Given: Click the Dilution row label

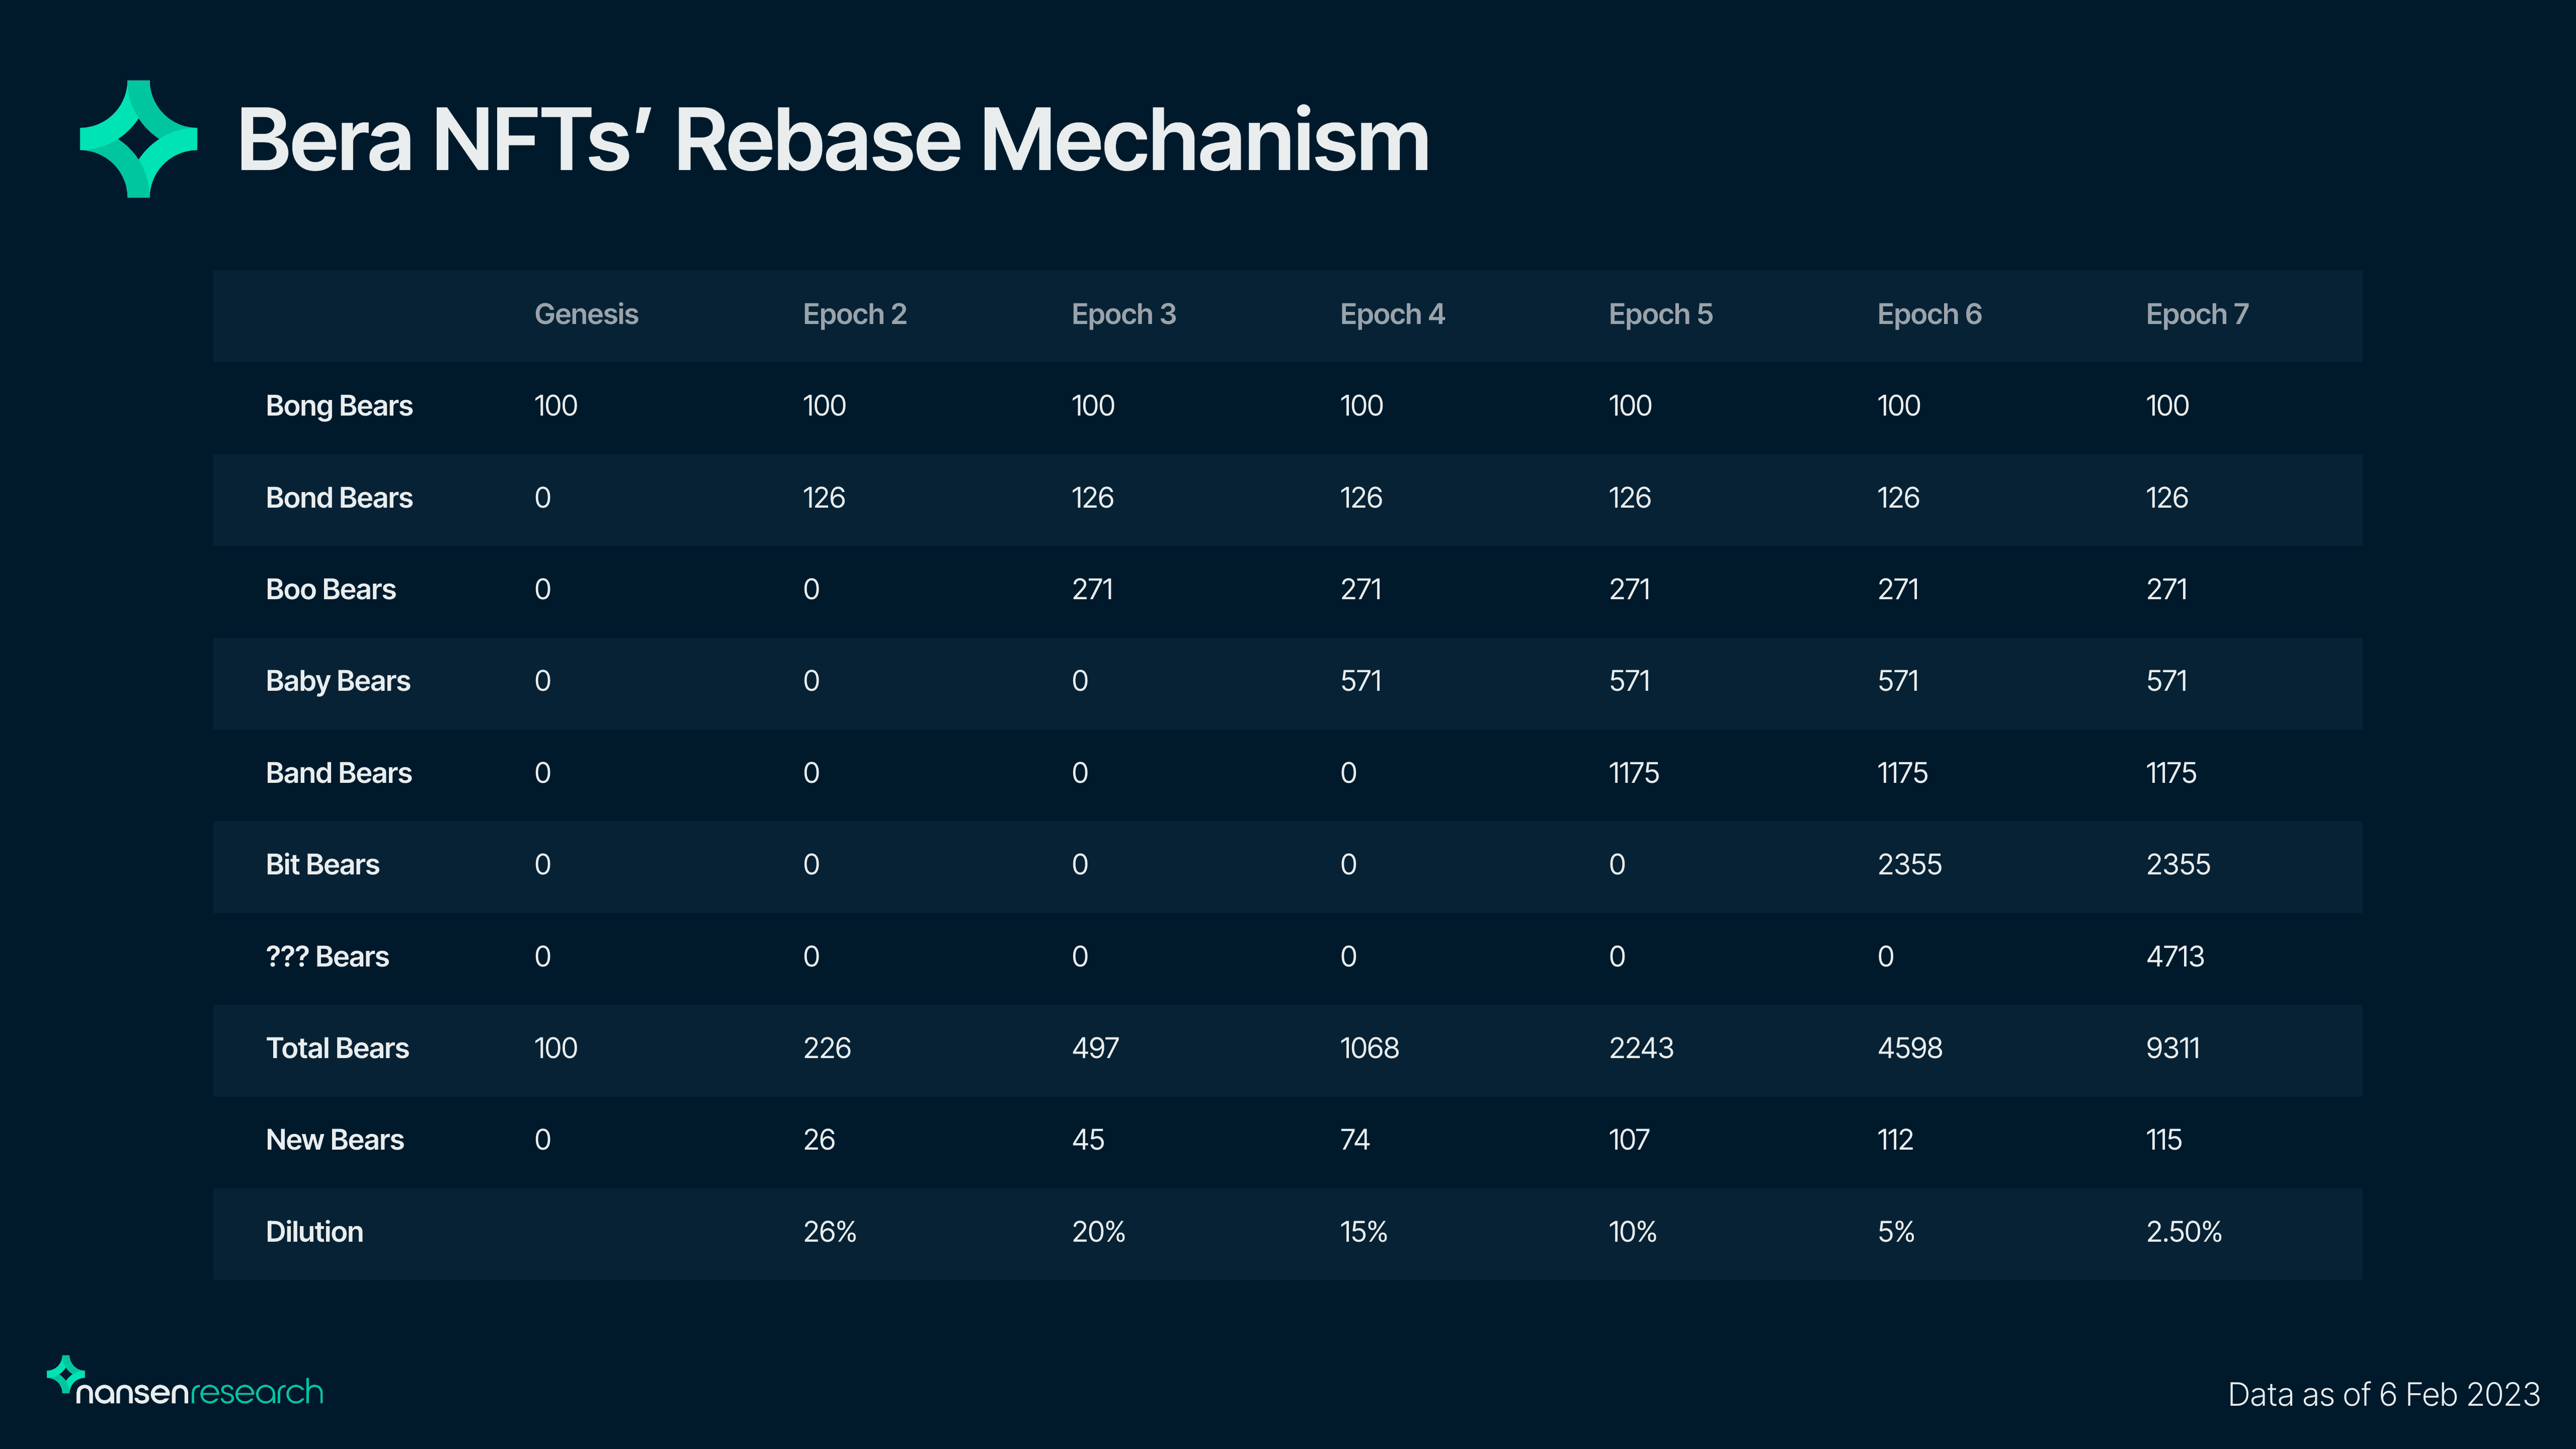Looking at the screenshot, I should pos(314,1232).
